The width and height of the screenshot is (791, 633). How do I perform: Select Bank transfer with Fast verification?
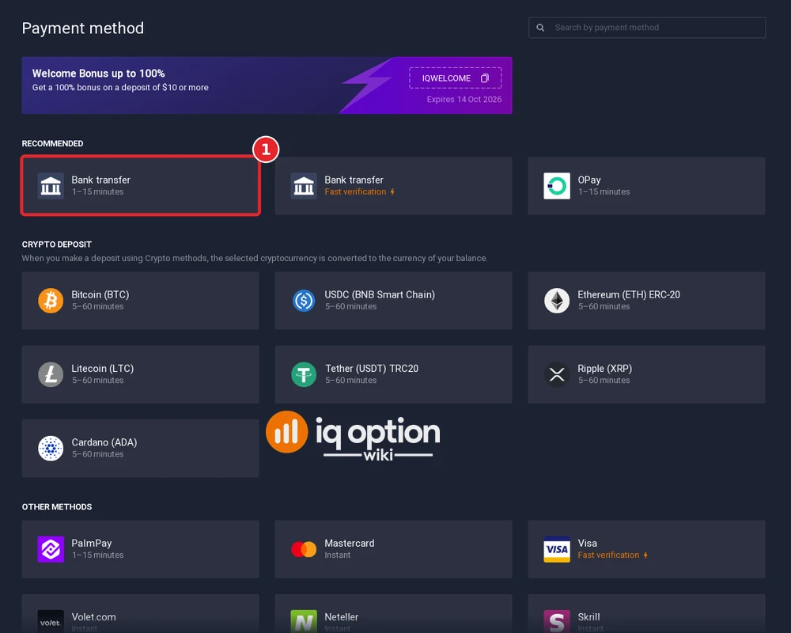(x=393, y=186)
